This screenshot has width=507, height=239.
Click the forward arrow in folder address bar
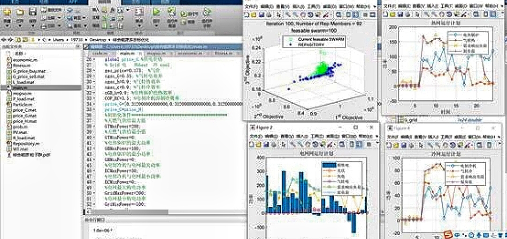pyautogui.click(x=9, y=39)
